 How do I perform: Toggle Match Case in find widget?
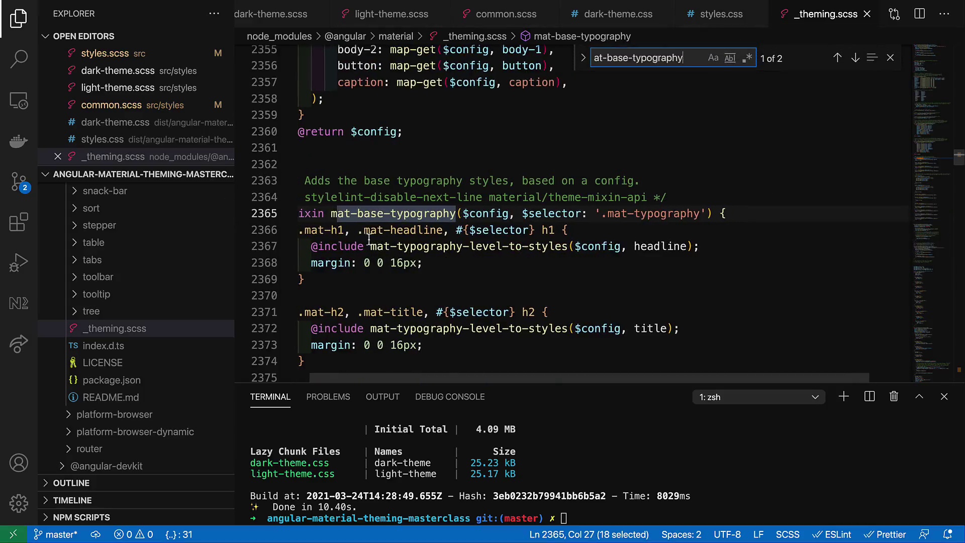point(713,58)
